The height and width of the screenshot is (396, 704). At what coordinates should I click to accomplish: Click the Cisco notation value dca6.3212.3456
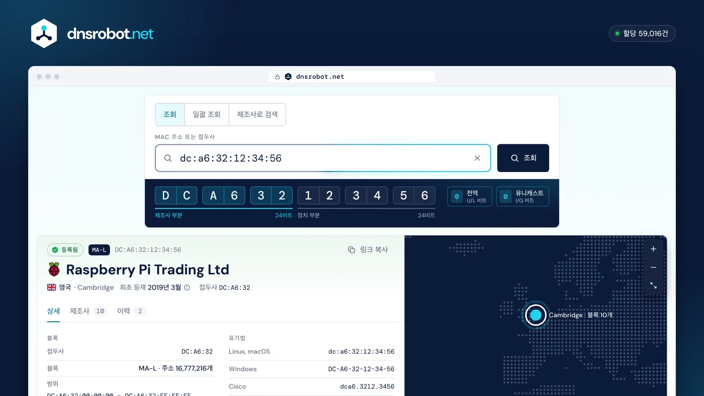tap(367, 386)
